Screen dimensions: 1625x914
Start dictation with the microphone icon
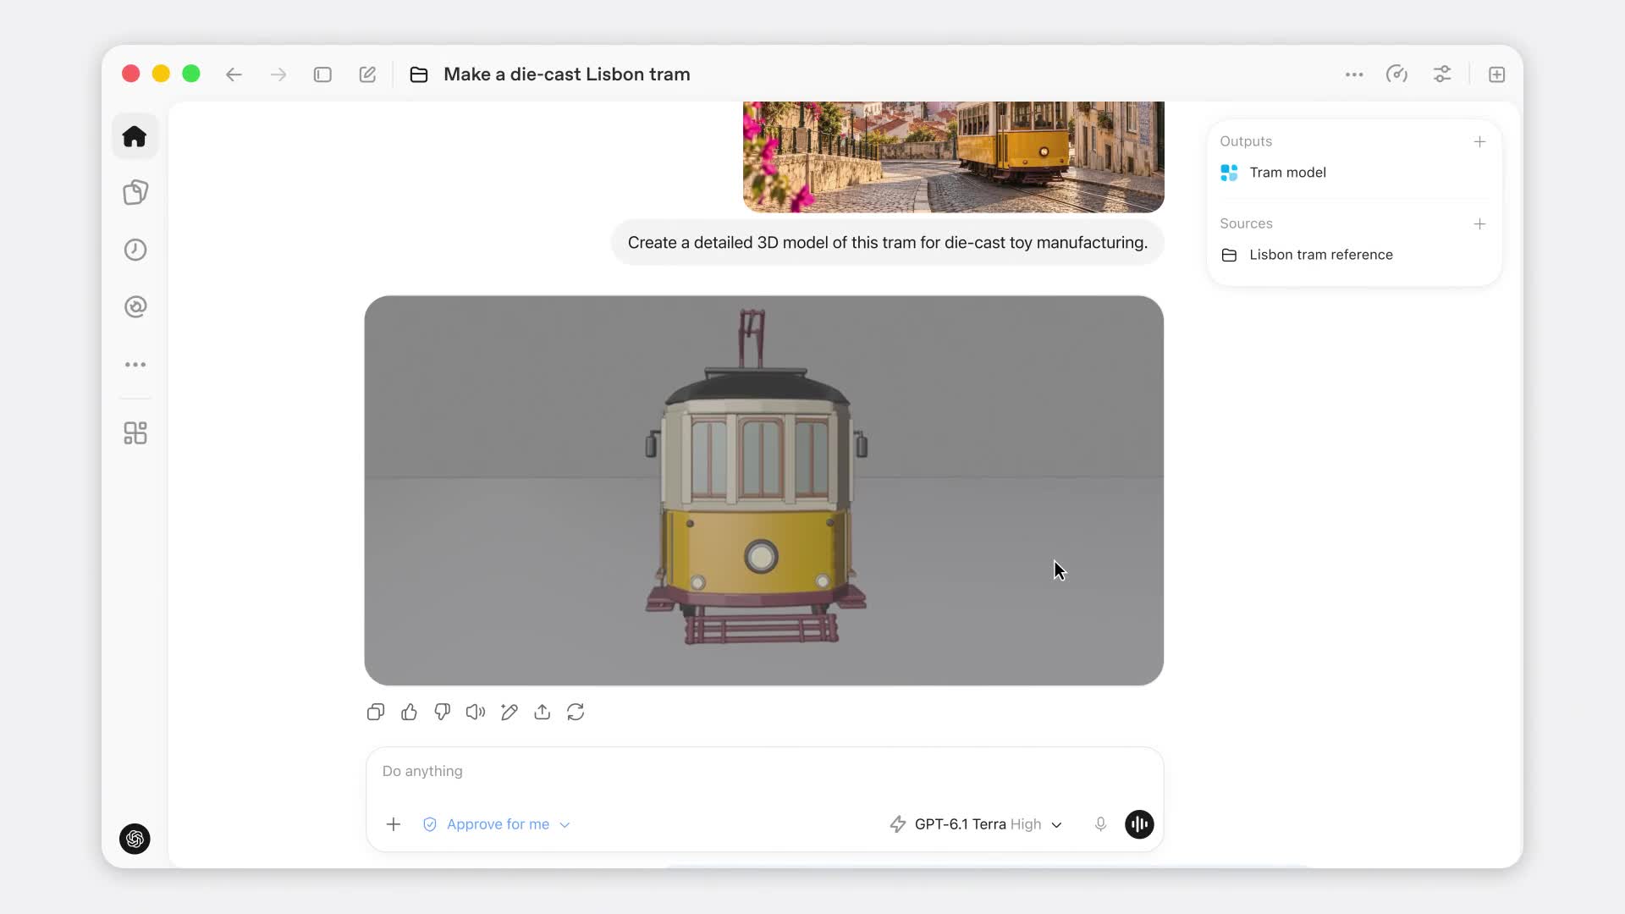1100,824
